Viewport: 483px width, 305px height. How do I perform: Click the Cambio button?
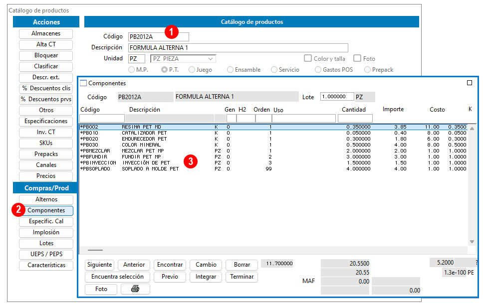pyautogui.click(x=206, y=265)
